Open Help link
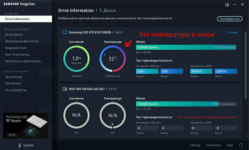Image resolution: width=249 pixels, height=150 pixels. 230,145
